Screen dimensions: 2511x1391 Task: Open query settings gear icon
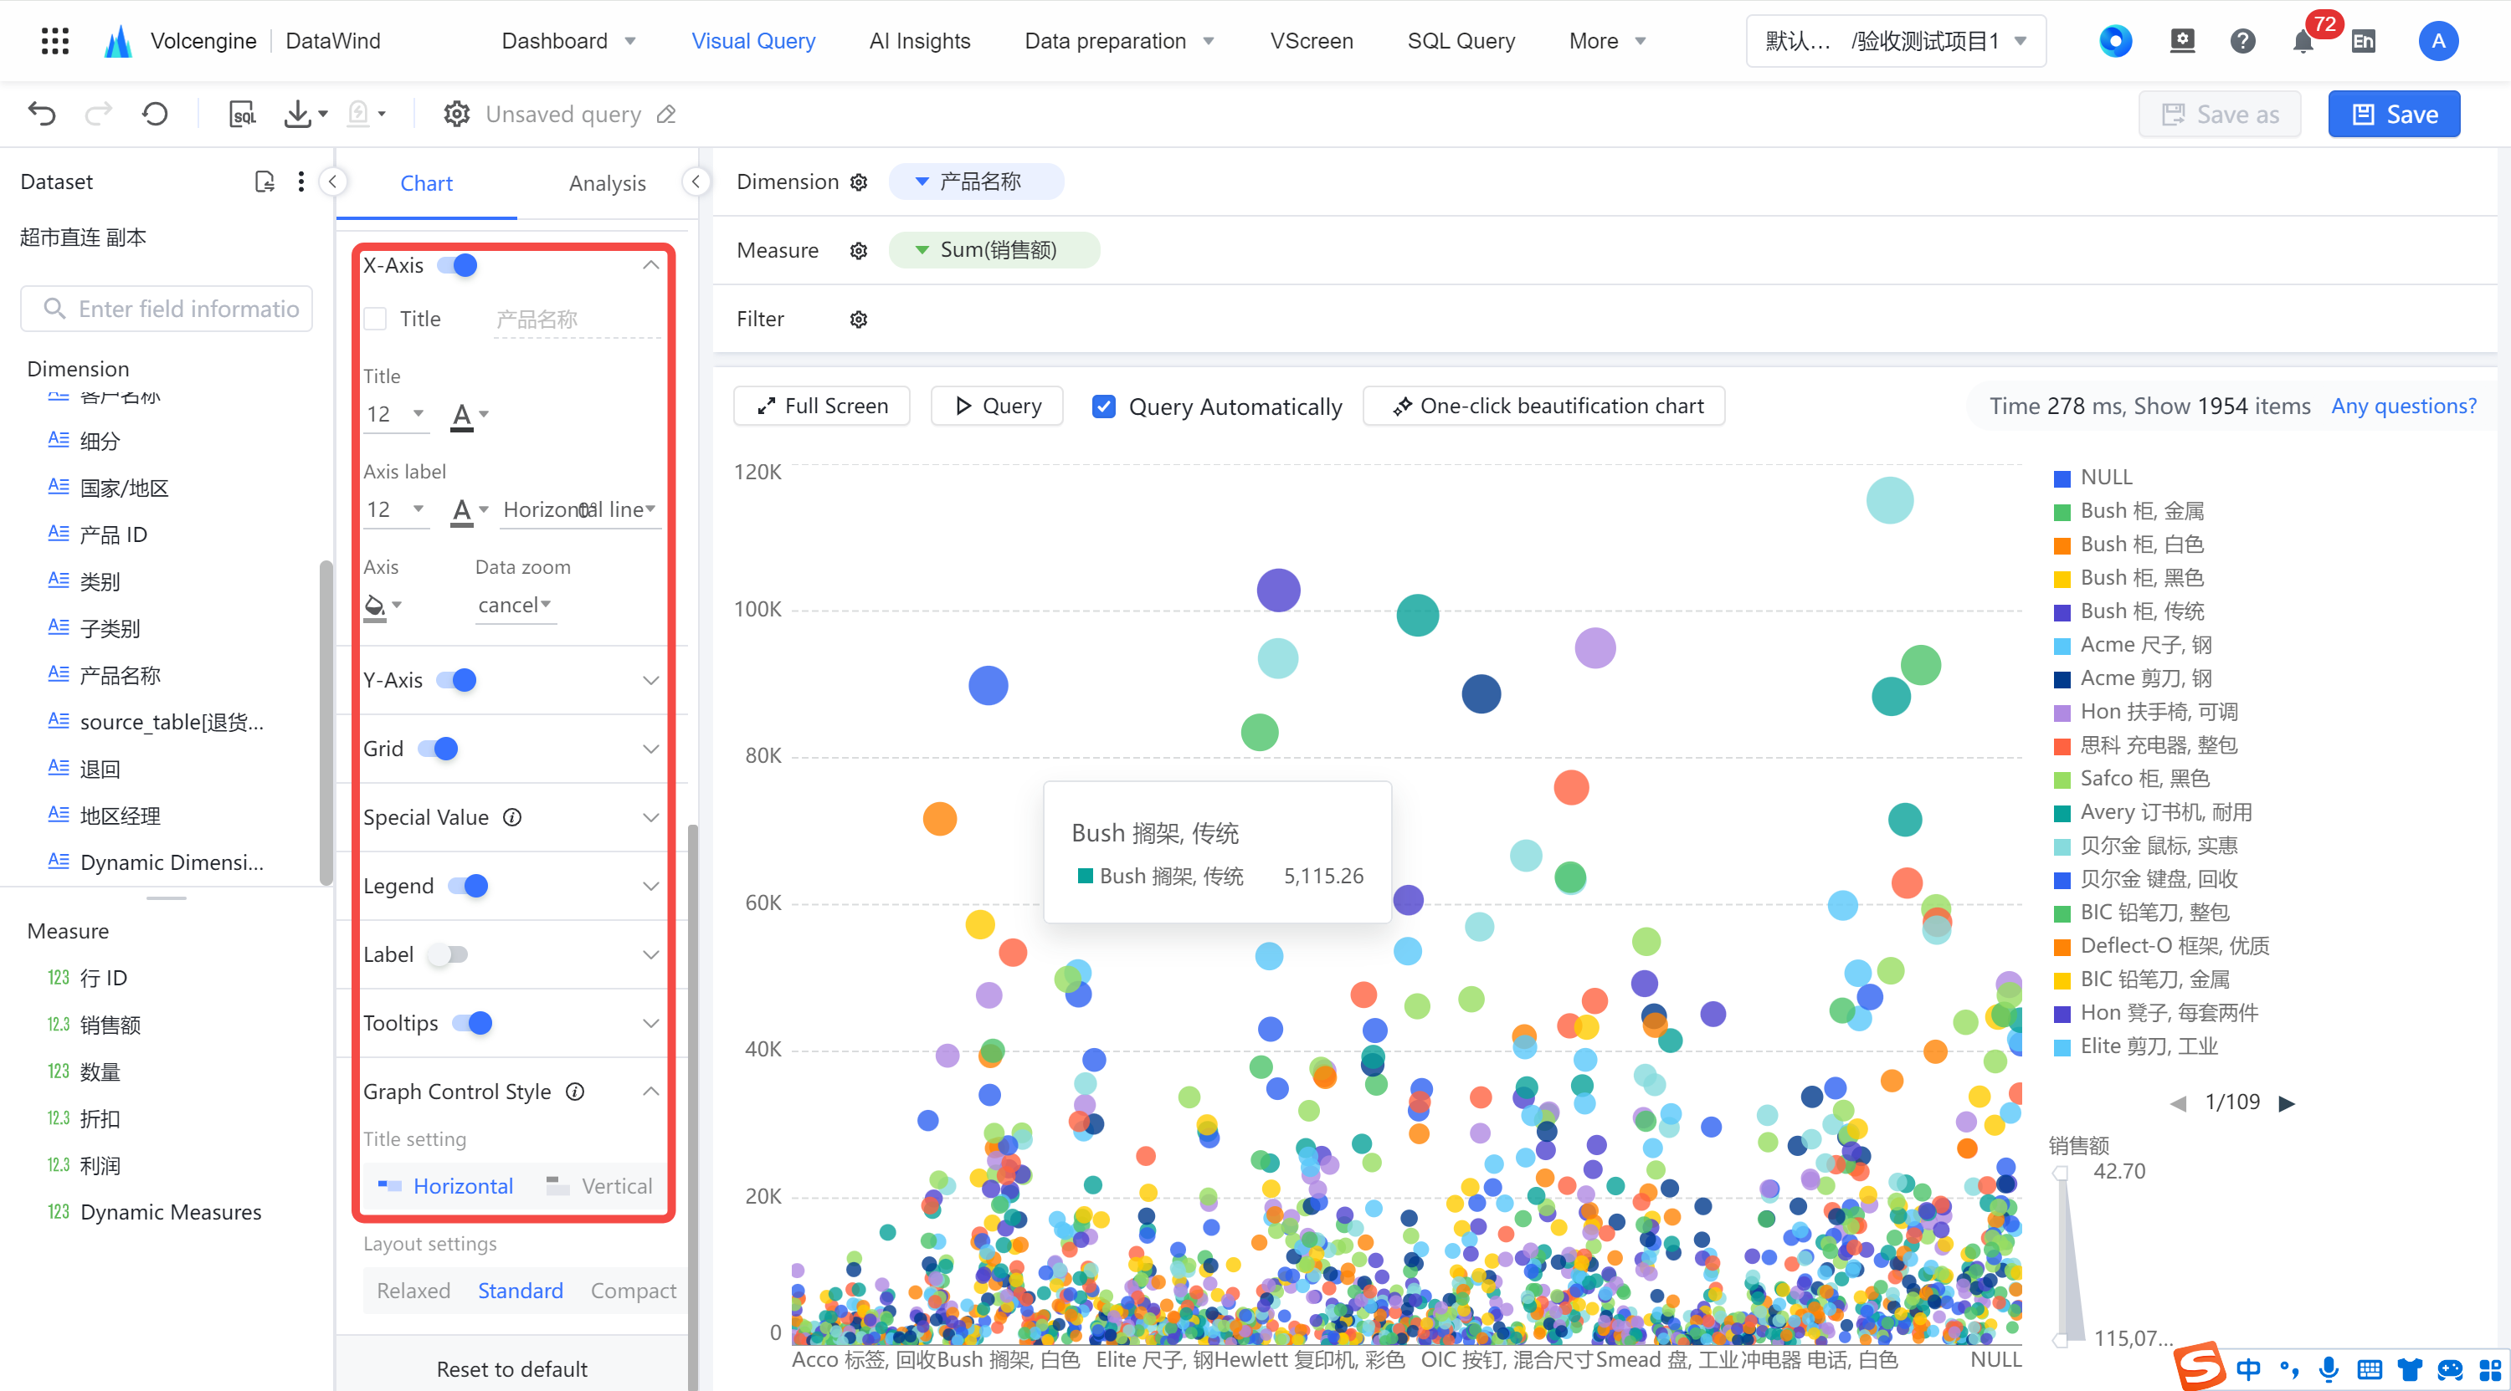456,114
